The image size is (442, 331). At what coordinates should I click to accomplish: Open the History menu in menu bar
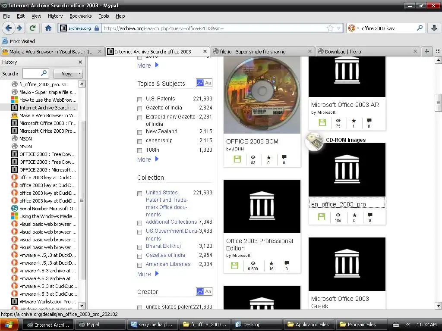[55, 16]
